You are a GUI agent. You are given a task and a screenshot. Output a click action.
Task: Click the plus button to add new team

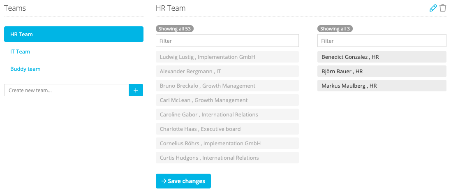click(x=136, y=90)
